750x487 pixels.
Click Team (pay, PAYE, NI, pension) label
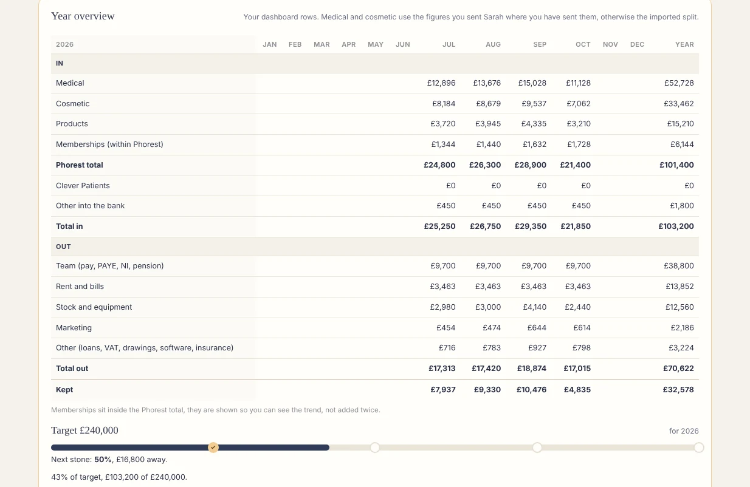110,266
